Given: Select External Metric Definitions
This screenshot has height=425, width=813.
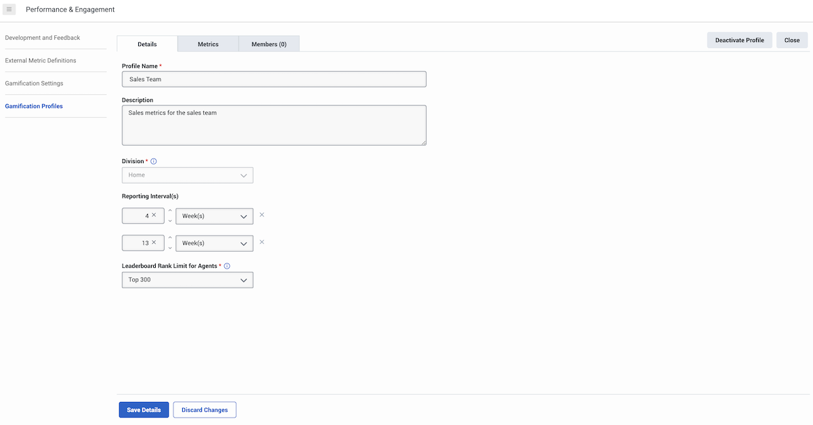Looking at the screenshot, I should 41,60.
